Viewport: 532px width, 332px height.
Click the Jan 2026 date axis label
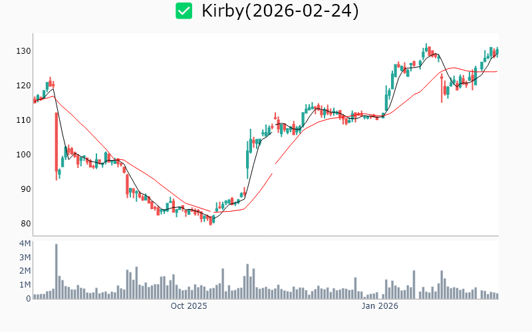(x=380, y=306)
